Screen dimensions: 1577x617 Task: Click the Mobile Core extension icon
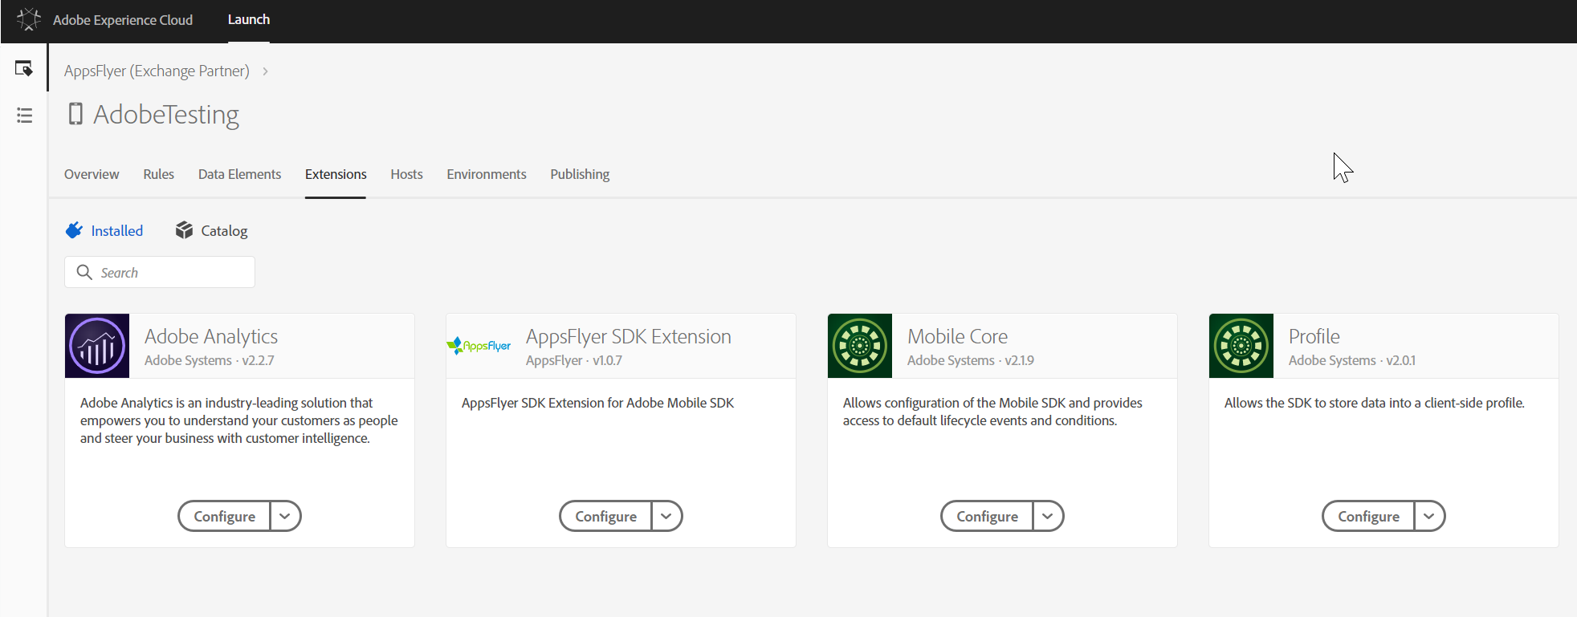coord(860,346)
